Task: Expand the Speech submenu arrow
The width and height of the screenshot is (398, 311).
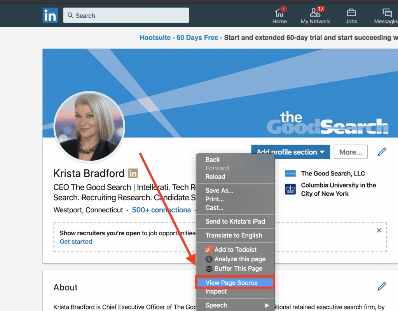Action: 267,305
